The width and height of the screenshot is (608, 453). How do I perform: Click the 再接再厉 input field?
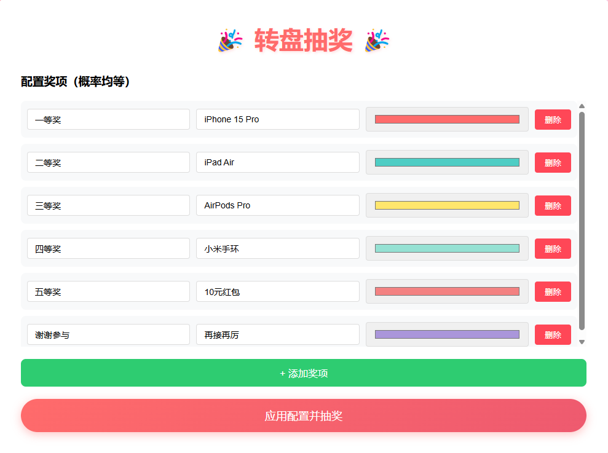click(277, 334)
